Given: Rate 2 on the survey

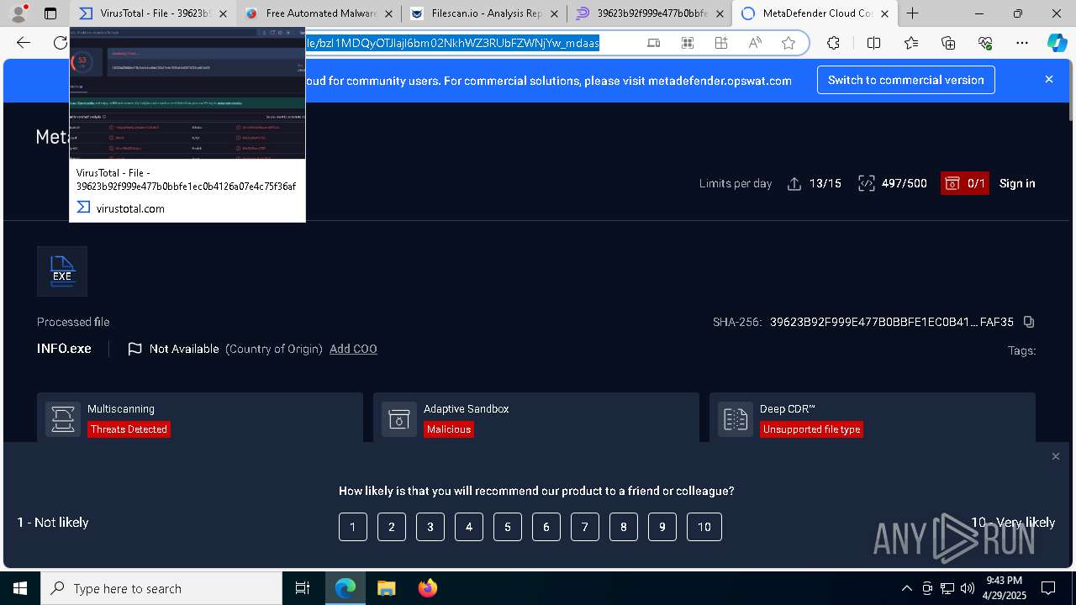Looking at the screenshot, I should pos(392,527).
